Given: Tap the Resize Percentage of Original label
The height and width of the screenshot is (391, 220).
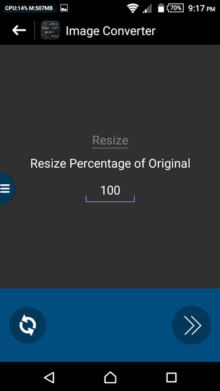Looking at the screenshot, I should tap(110, 163).
